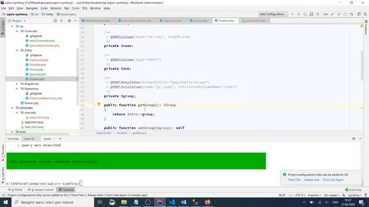Expand the Migrations folder

point(17,84)
